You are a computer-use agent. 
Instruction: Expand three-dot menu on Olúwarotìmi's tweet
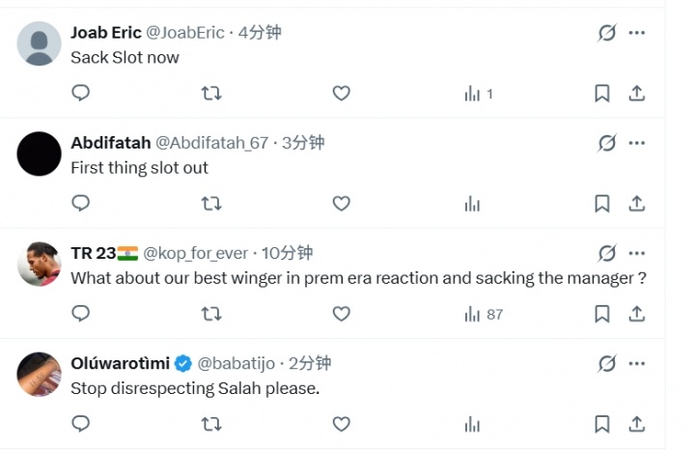point(637,363)
